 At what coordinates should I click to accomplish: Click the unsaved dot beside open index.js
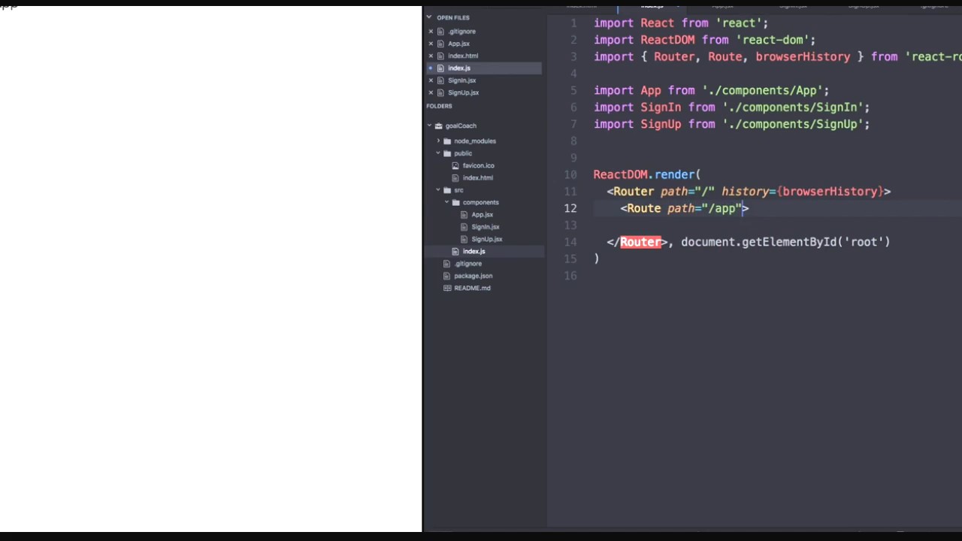tap(431, 68)
